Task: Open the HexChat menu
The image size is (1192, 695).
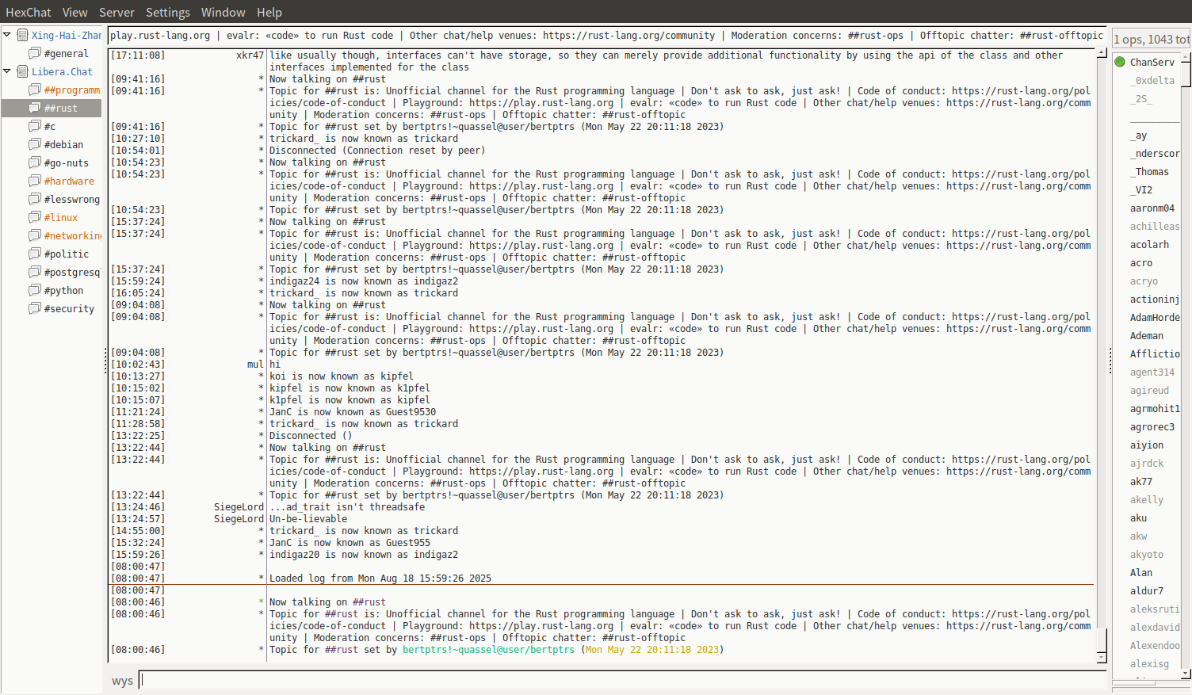Action: point(29,12)
